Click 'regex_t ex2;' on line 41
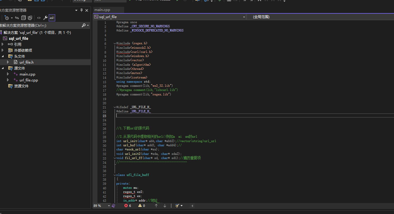 pyautogui.click(x=133, y=192)
